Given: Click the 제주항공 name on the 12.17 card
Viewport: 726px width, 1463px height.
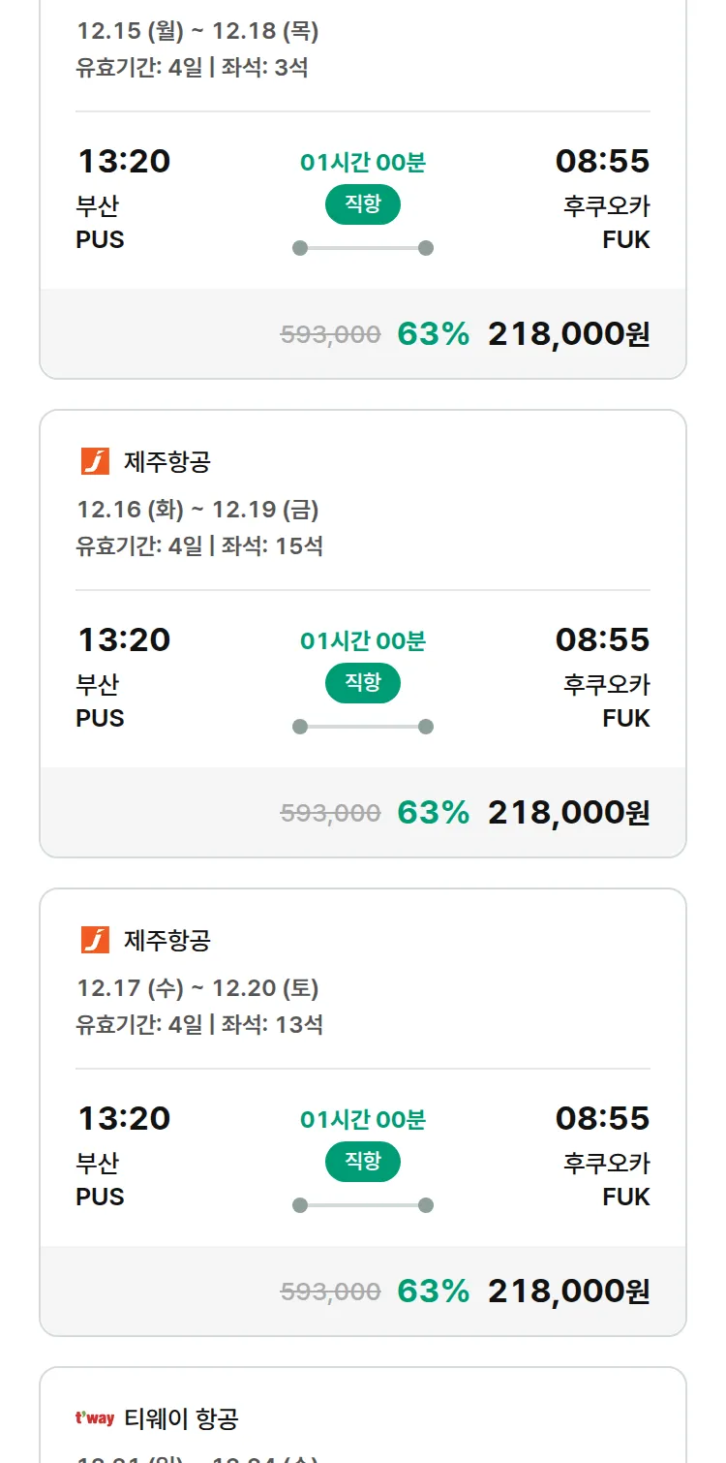Looking at the screenshot, I should pos(167,941).
